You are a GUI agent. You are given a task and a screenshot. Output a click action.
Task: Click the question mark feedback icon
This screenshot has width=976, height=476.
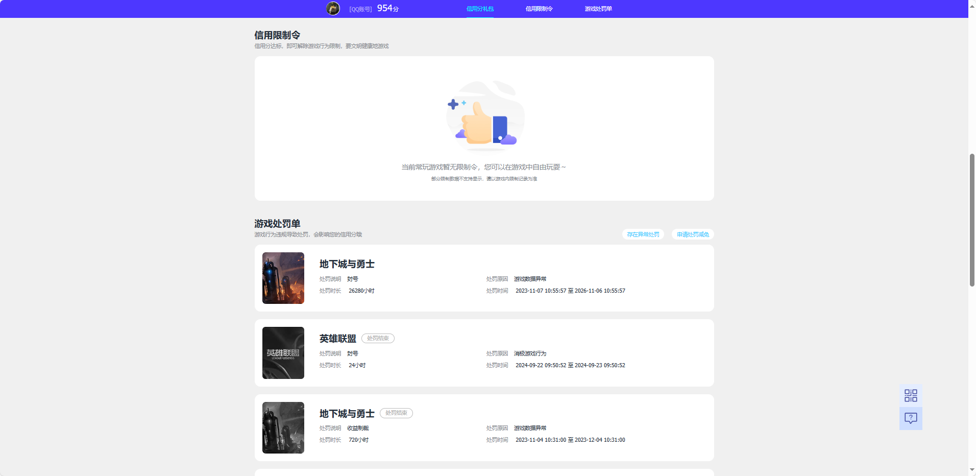[x=911, y=418]
